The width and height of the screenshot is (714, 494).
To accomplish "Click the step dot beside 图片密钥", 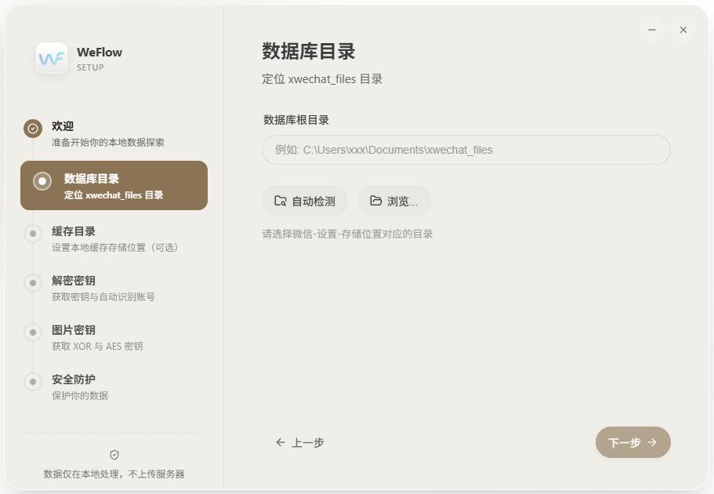I will [33, 332].
